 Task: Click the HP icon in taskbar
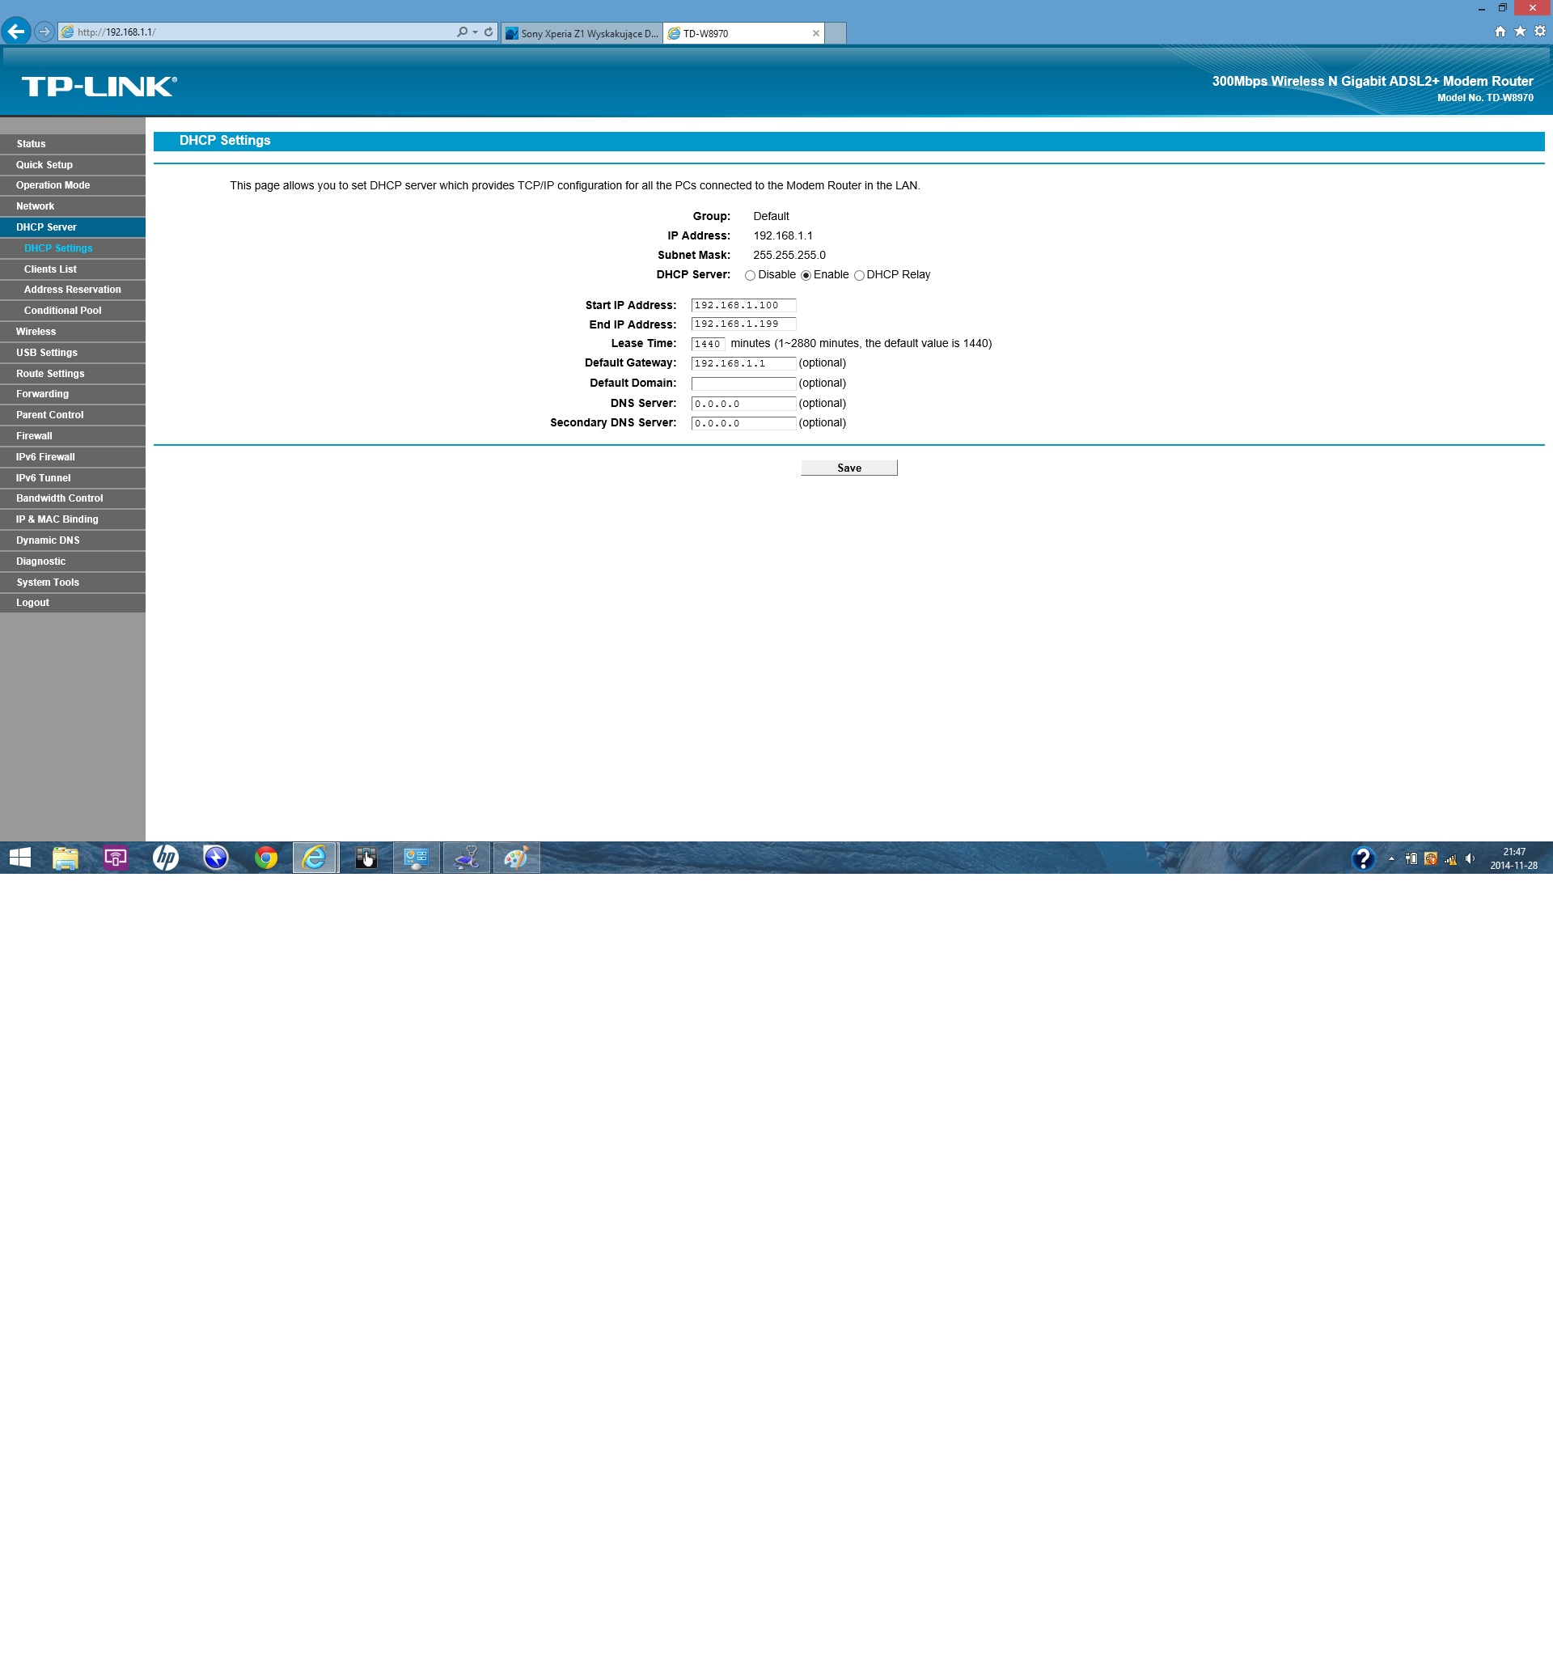tap(166, 858)
